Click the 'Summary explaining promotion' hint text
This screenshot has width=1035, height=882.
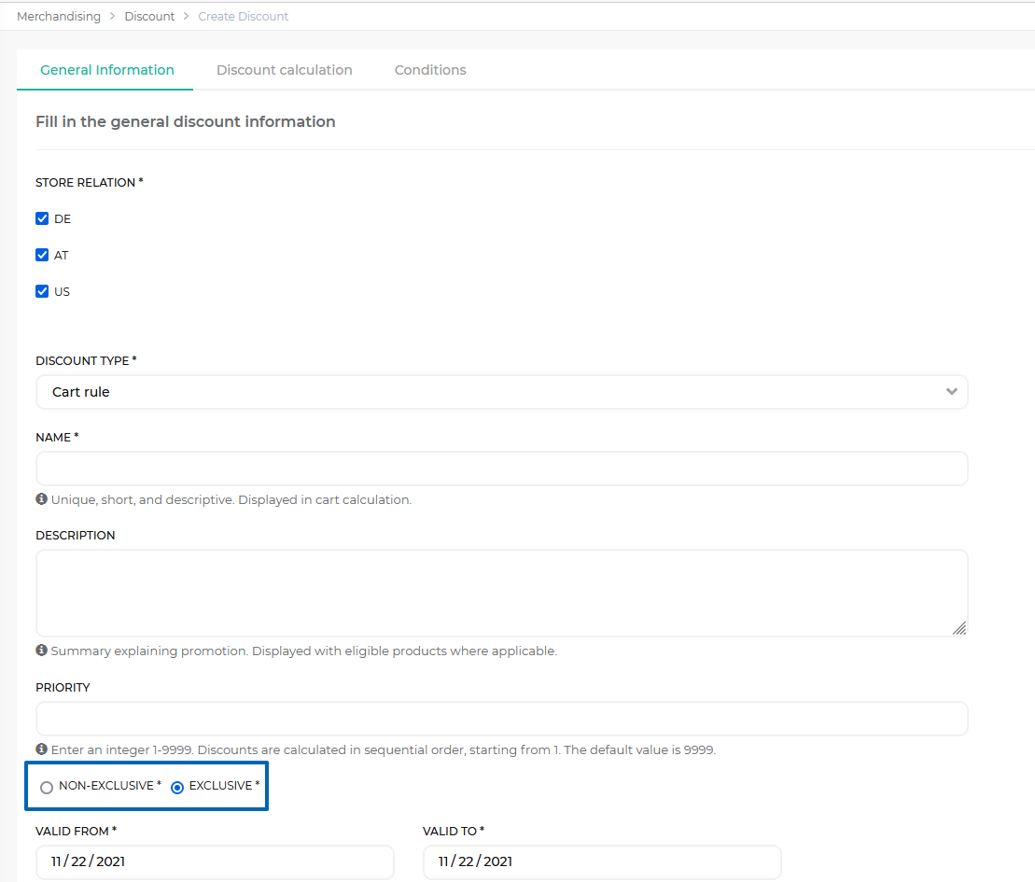point(303,651)
